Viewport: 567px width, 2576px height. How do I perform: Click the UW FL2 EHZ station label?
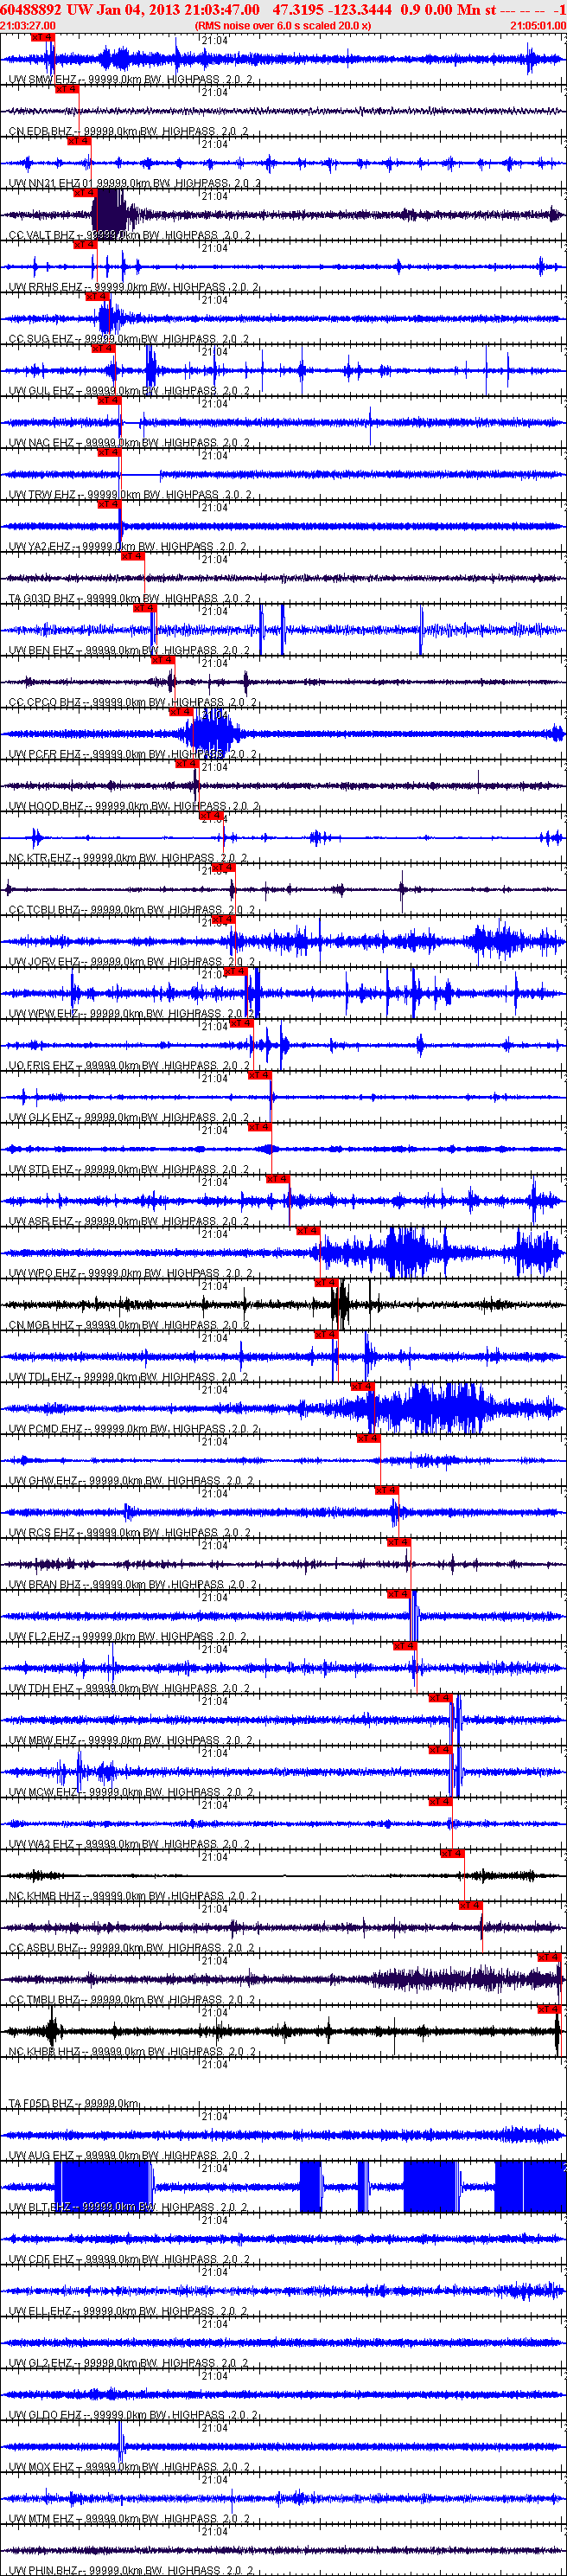[x=39, y=1637]
